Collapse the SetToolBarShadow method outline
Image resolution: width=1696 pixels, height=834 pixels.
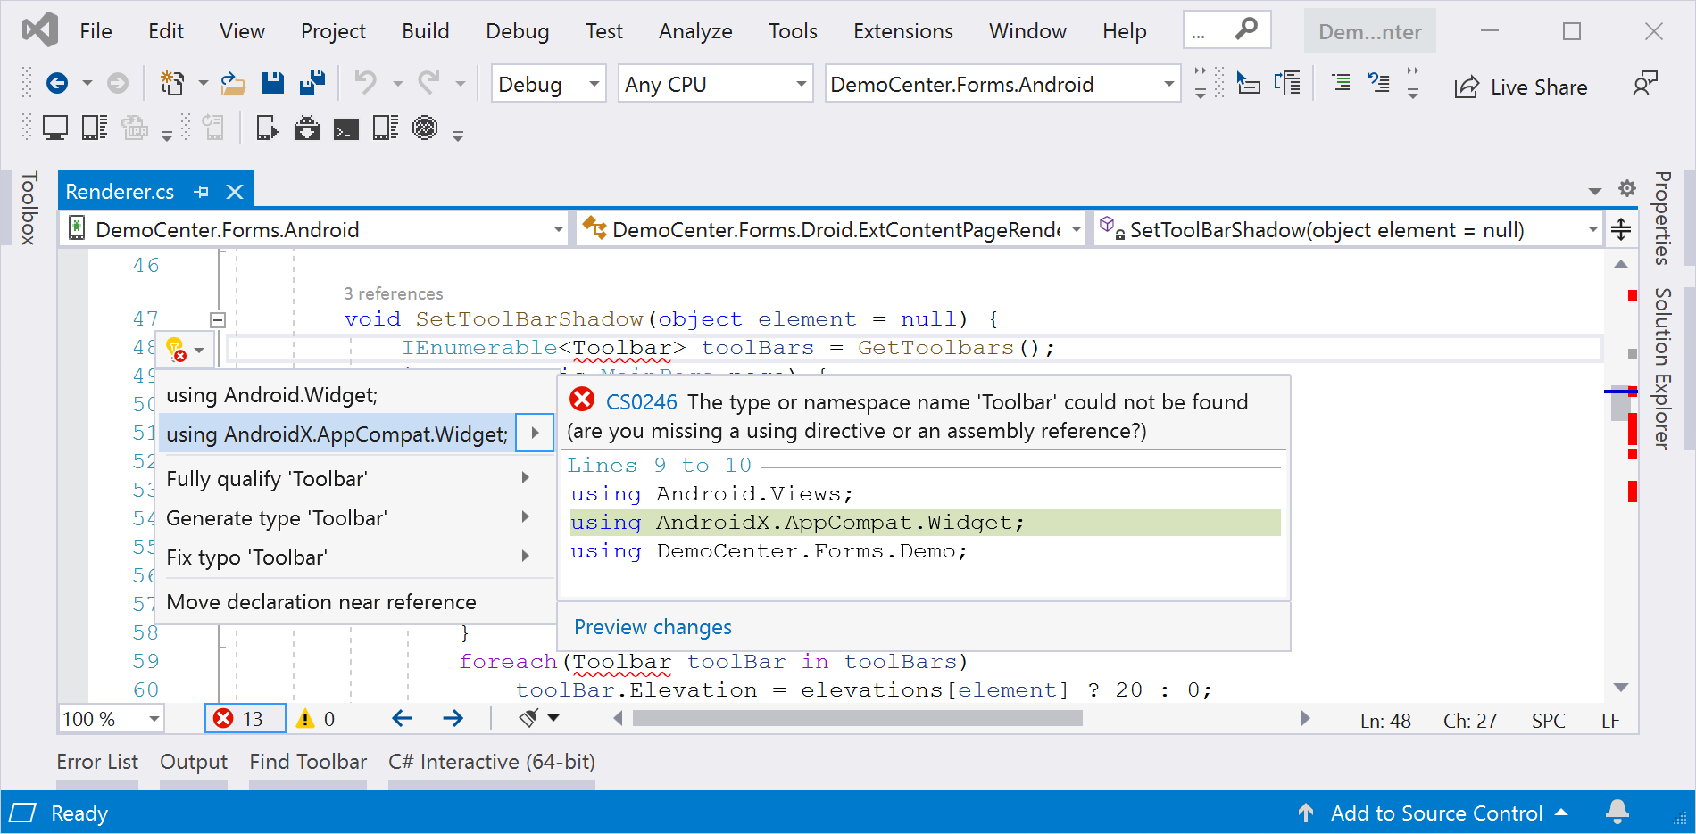(218, 319)
